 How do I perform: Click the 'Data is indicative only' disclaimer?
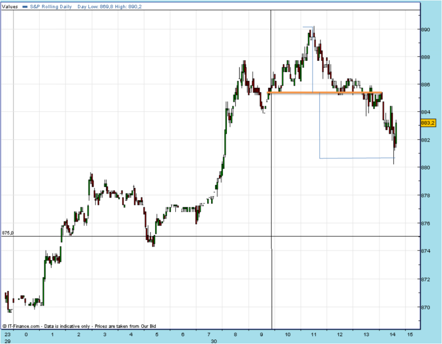(67, 326)
